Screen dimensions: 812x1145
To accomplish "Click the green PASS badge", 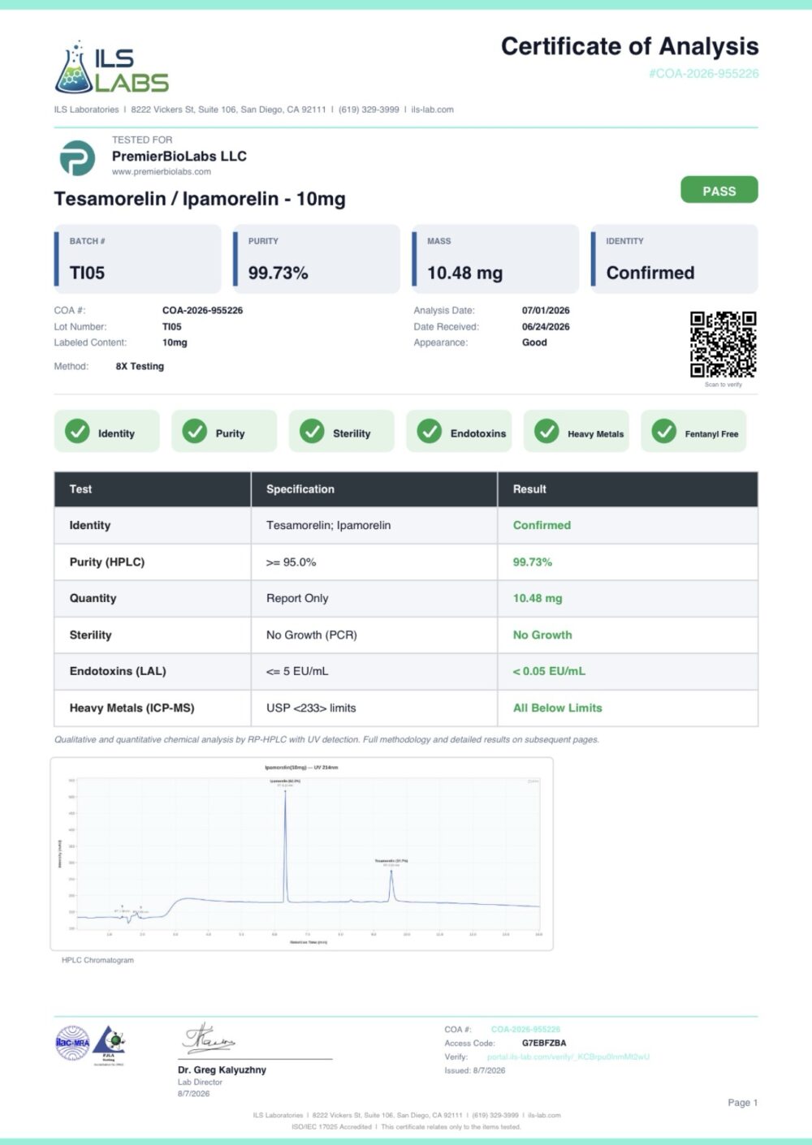I will 719,191.
